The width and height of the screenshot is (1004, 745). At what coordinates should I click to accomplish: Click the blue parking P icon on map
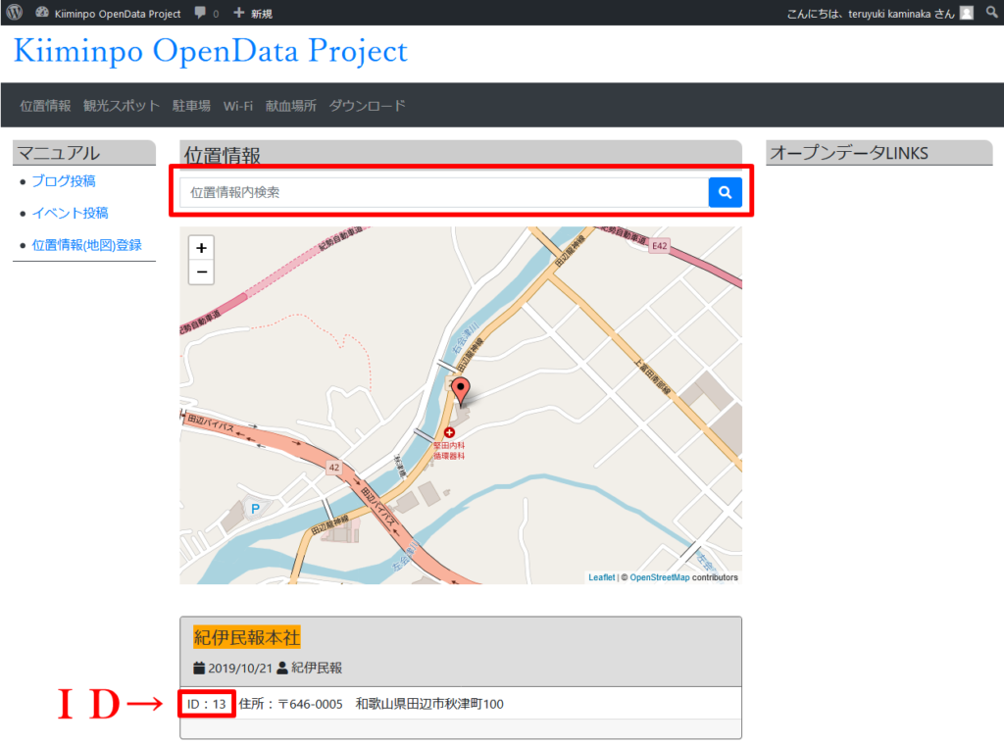(256, 509)
